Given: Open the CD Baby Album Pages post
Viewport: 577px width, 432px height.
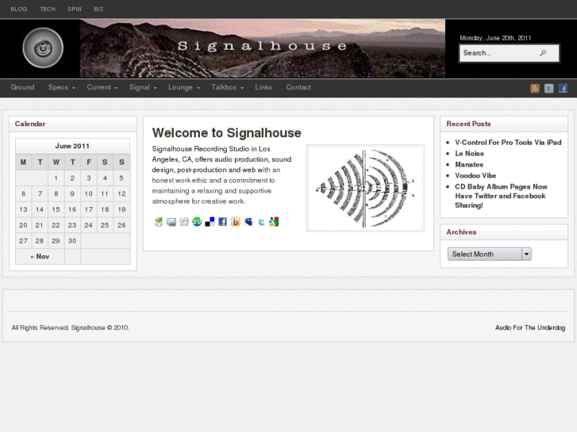Looking at the screenshot, I should (x=501, y=196).
